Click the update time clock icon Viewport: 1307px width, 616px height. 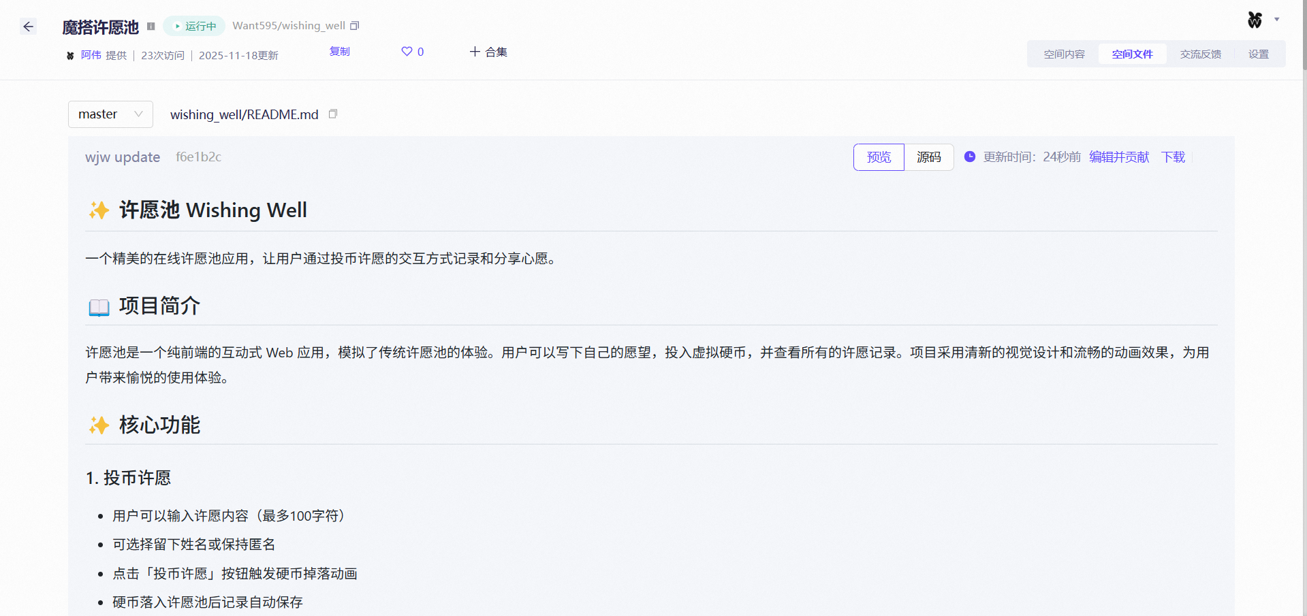click(x=970, y=157)
